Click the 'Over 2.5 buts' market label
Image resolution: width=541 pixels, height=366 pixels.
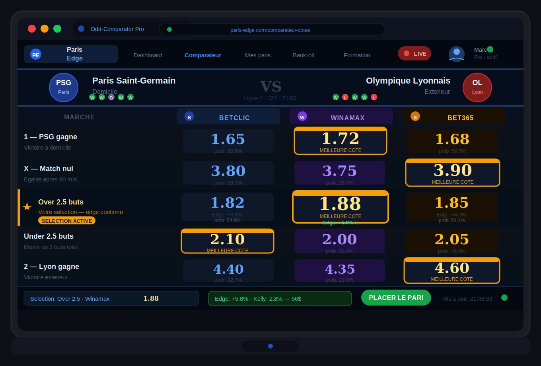(x=61, y=202)
